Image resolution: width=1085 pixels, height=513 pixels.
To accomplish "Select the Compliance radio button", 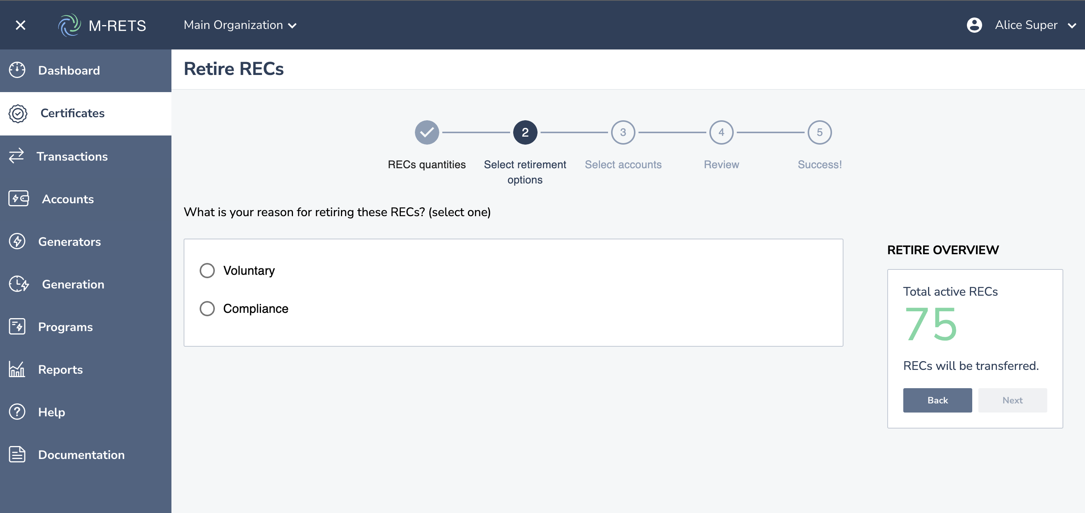I will [x=207, y=309].
